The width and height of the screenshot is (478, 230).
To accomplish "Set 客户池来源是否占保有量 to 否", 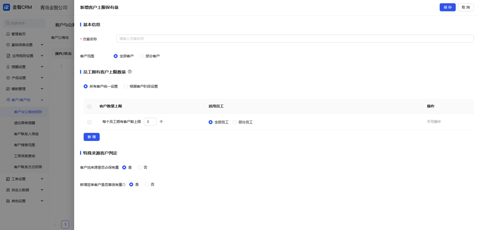I will point(140,168).
